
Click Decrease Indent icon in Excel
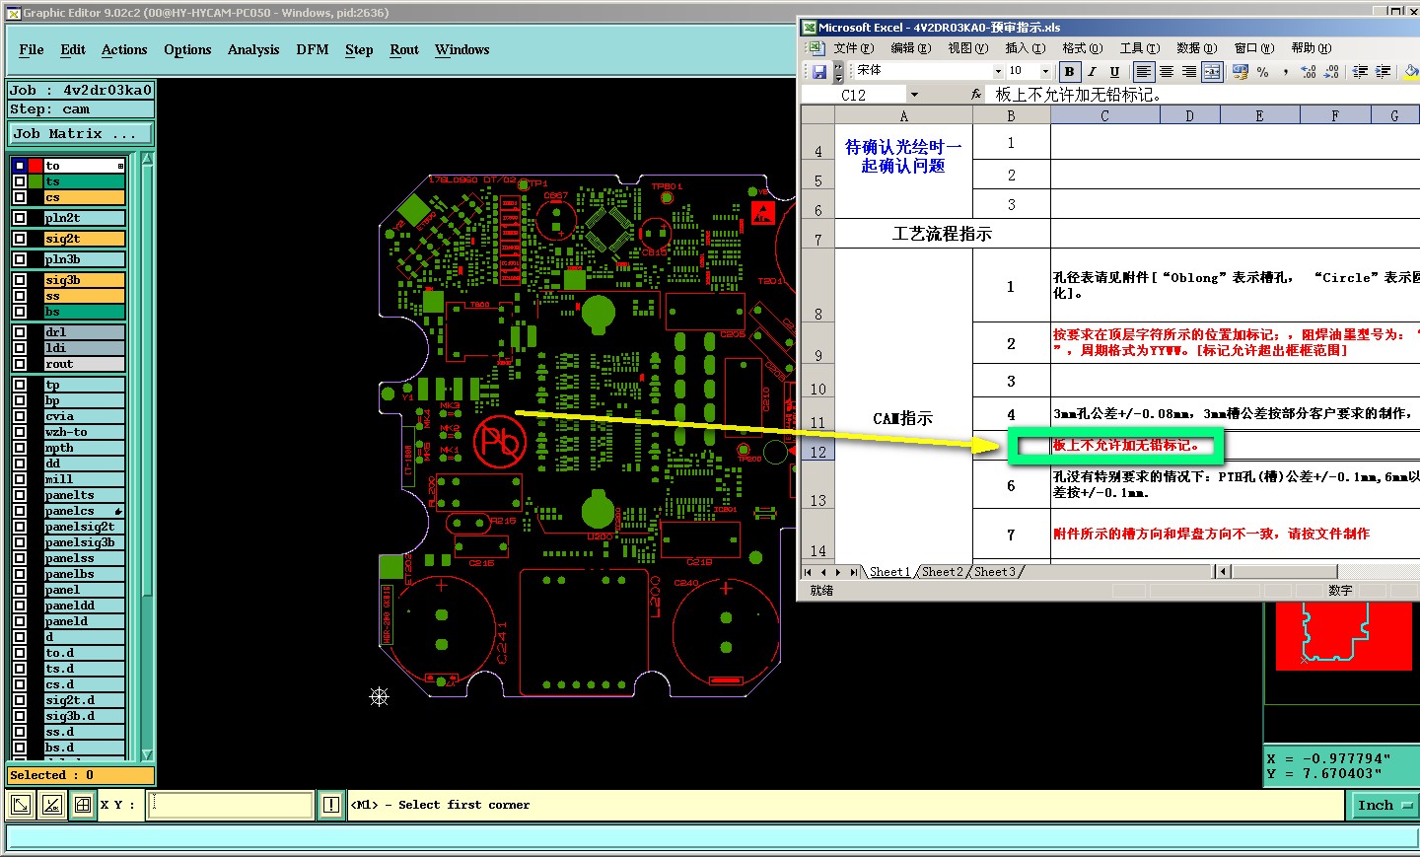tap(1360, 71)
